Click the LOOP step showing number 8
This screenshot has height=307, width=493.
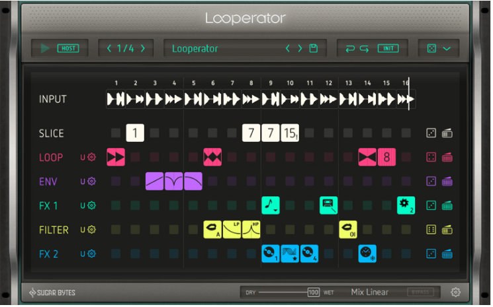(386, 157)
